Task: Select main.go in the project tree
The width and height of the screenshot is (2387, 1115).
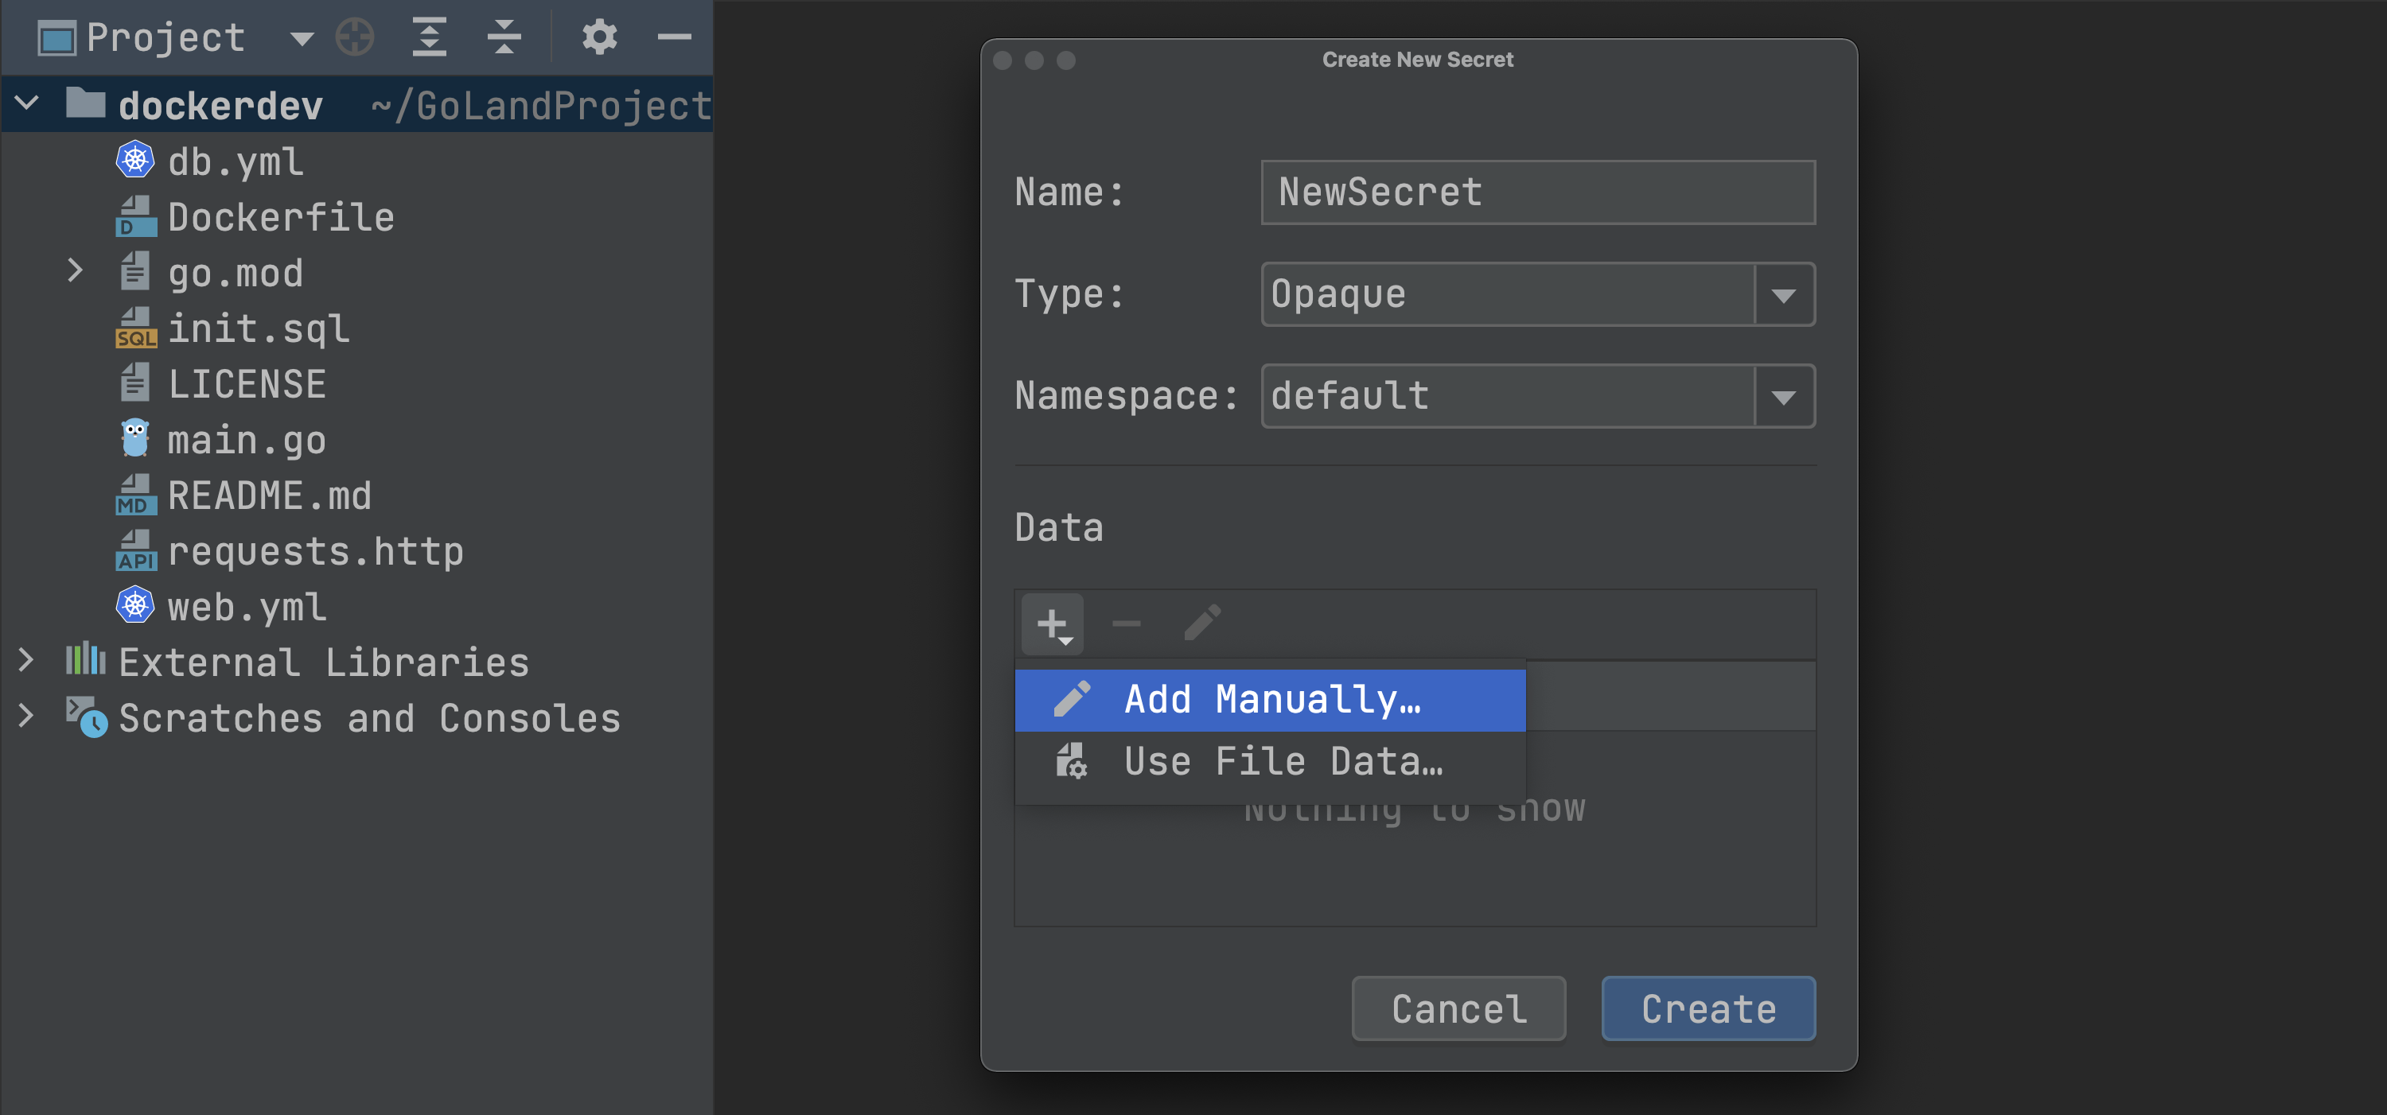Action: (246, 440)
